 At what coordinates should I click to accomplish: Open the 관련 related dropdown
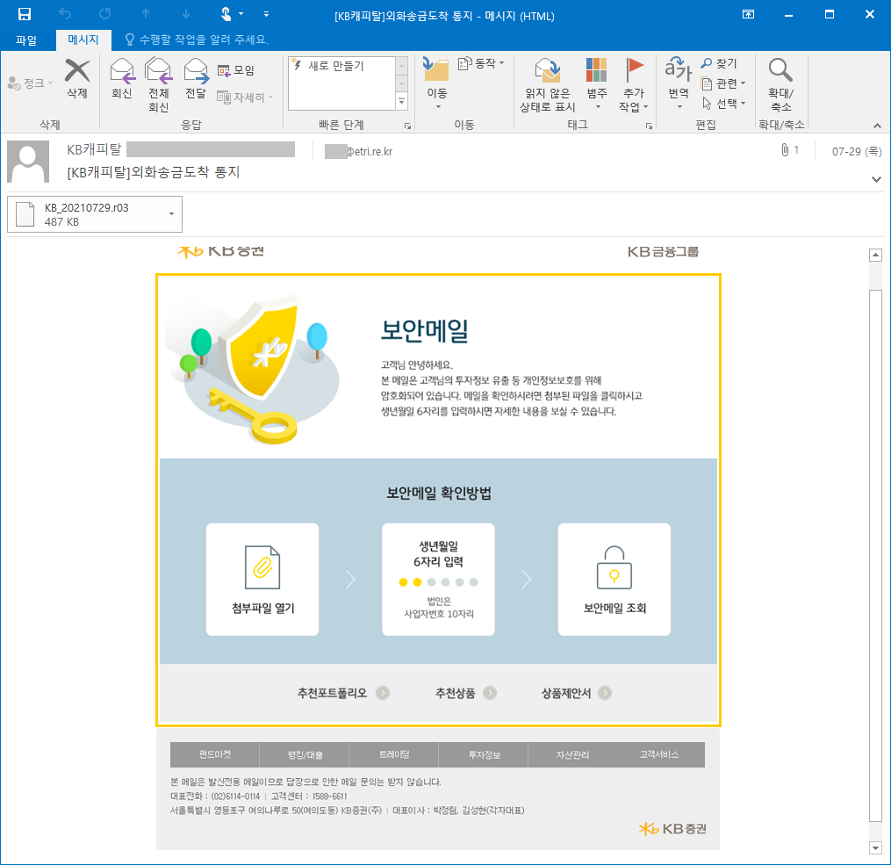(723, 83)
